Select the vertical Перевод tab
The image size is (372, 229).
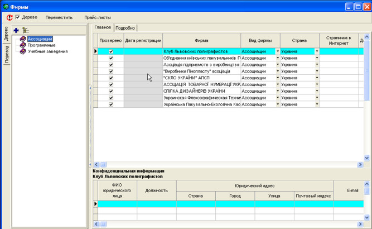coord(6,55)
